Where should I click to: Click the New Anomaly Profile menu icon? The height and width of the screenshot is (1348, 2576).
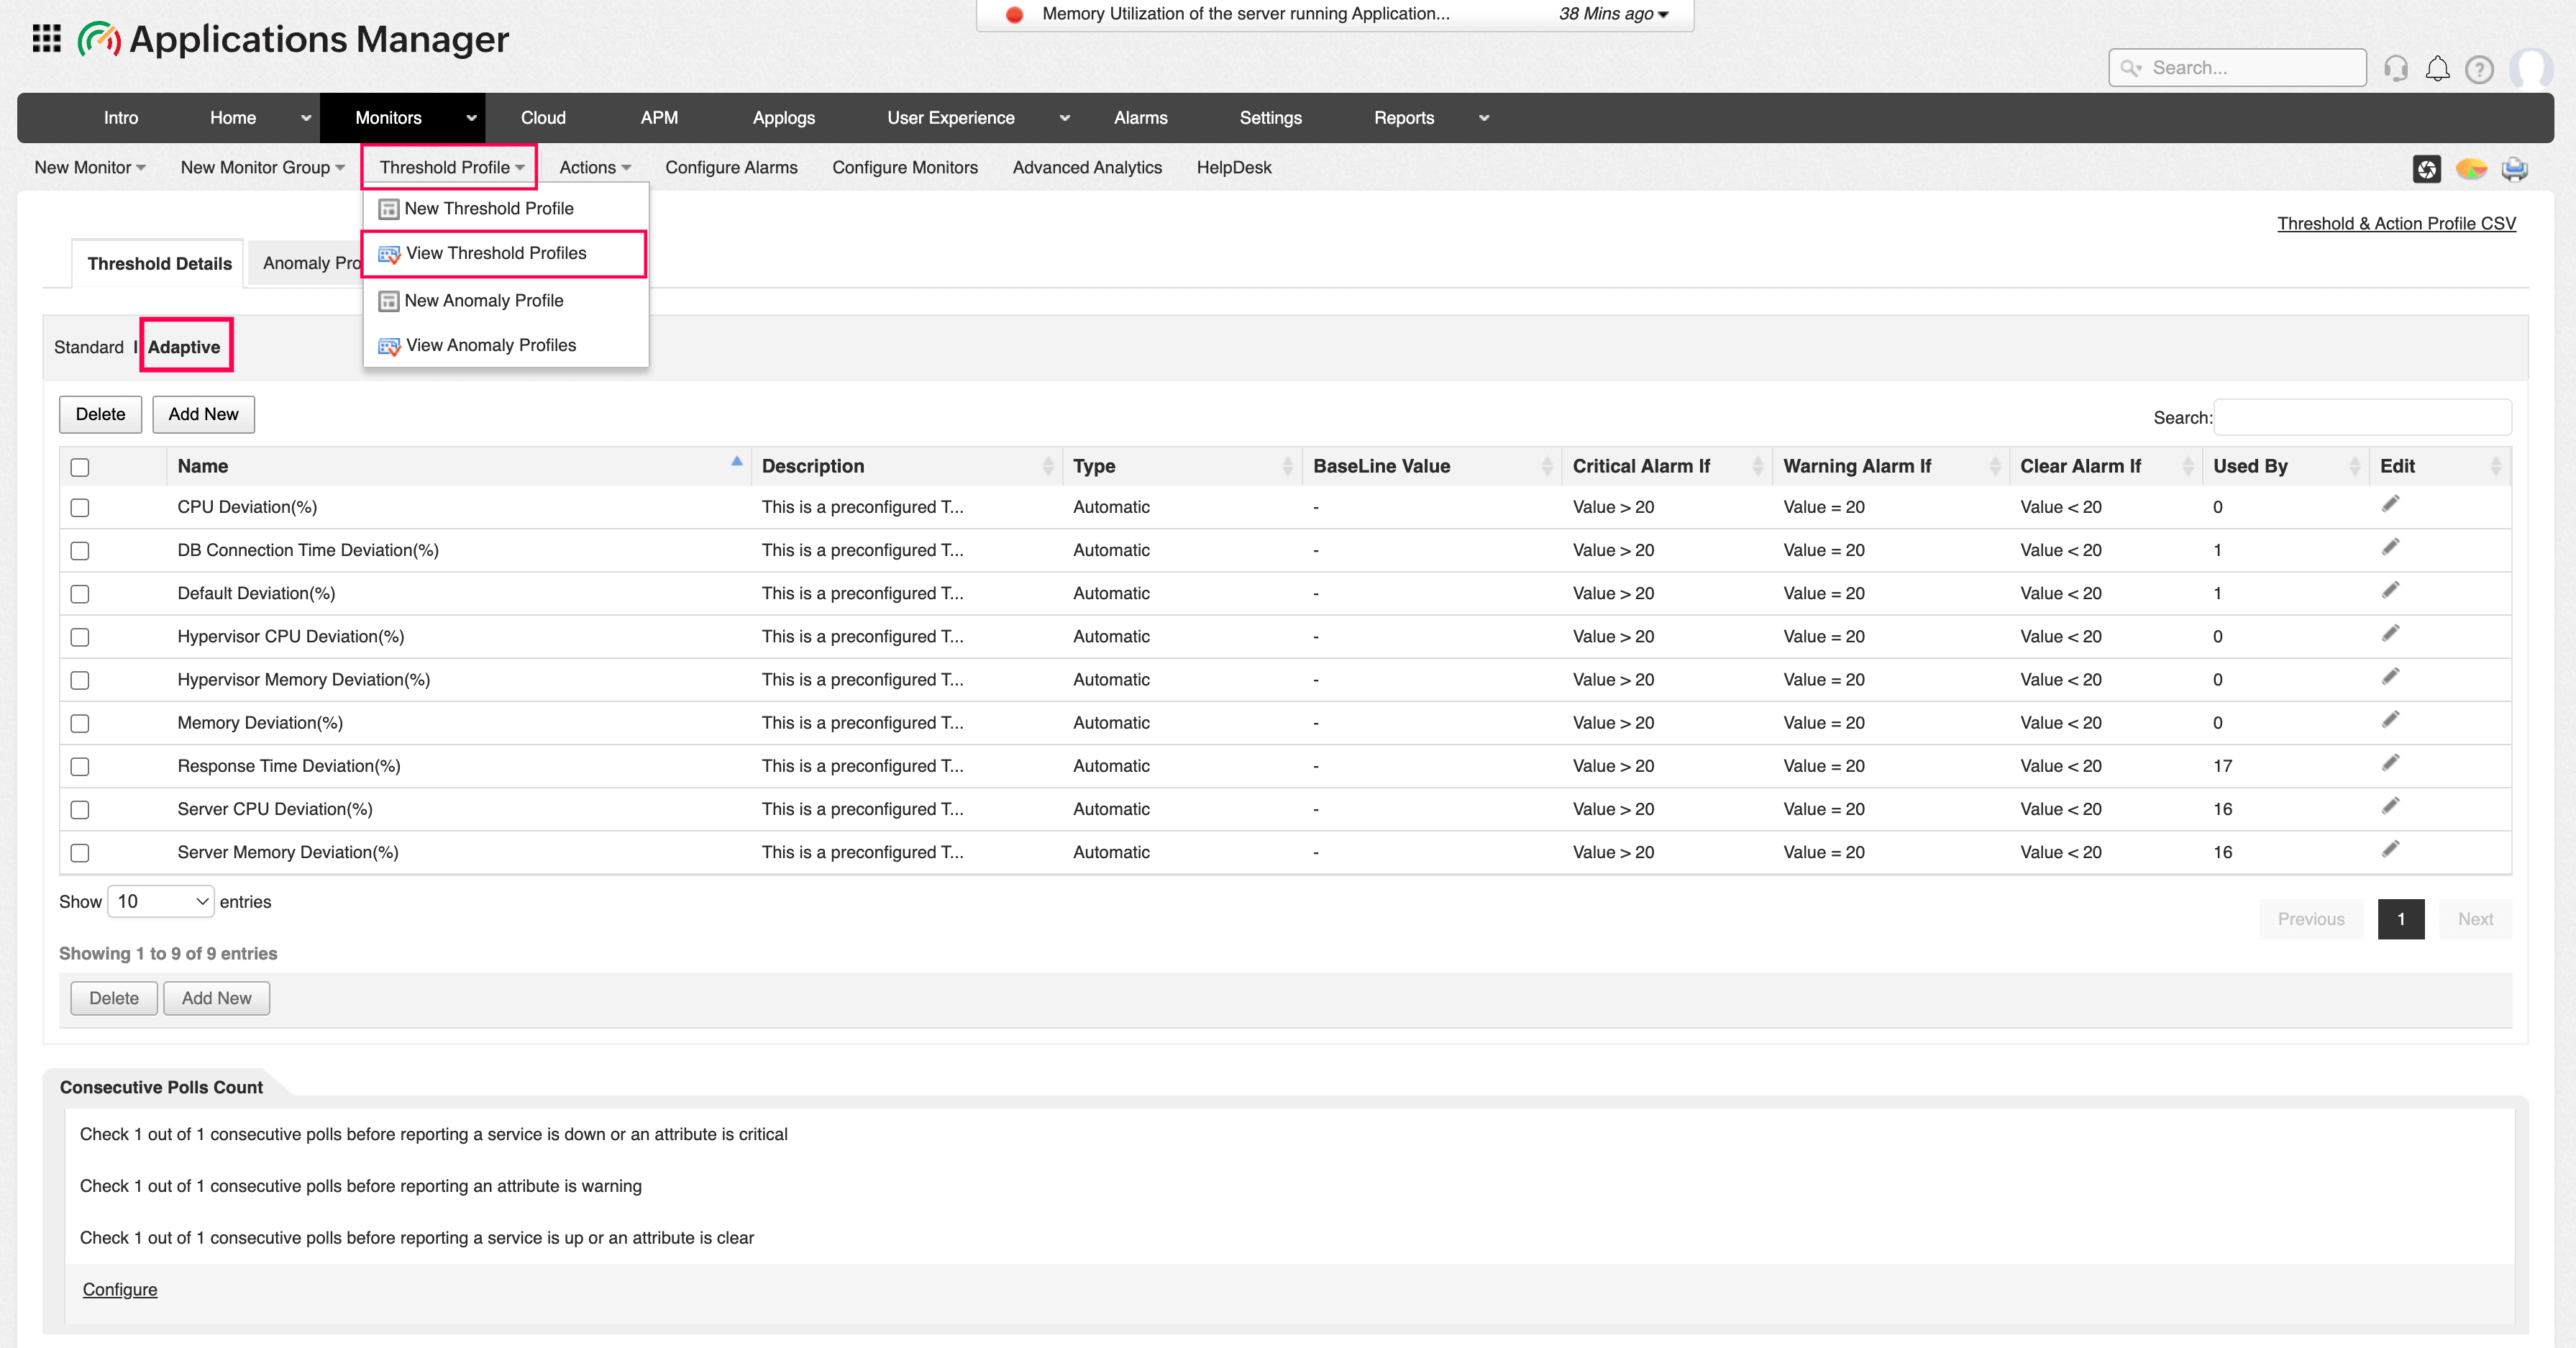coord(389,301)
